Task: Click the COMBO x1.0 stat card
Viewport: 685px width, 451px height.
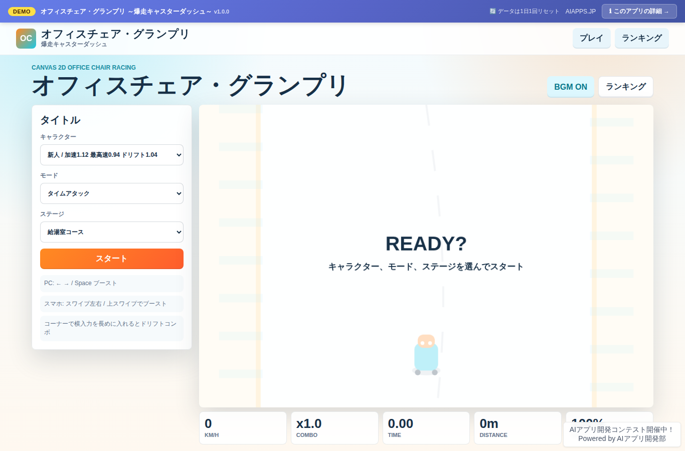Action: click(334, 428)
